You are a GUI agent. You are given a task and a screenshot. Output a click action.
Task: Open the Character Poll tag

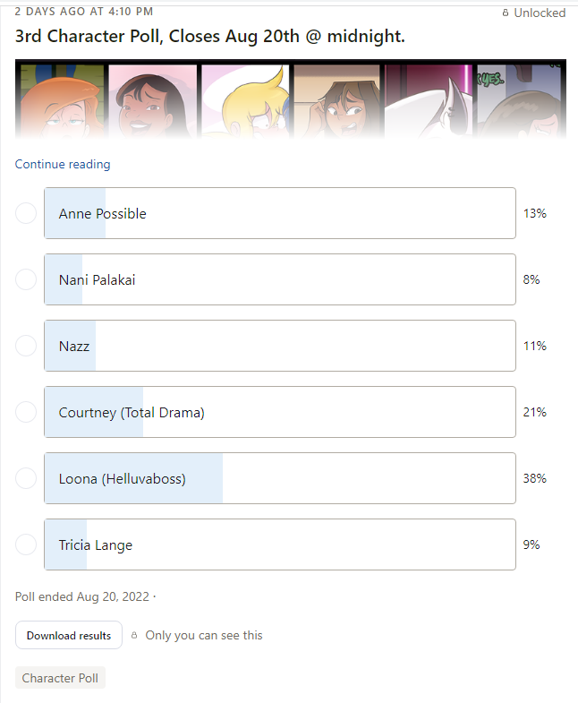(x=60, y=678)
